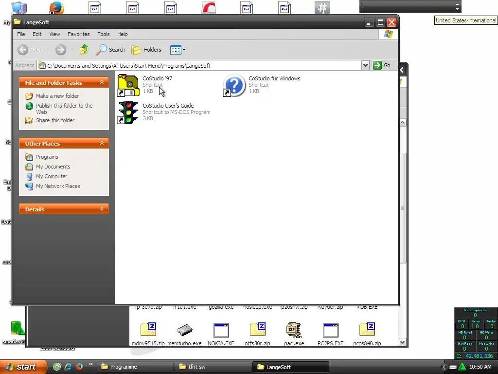Click the Forward arrow button
The height and width of the screenshot is (374, 498).
click(61, 50)
